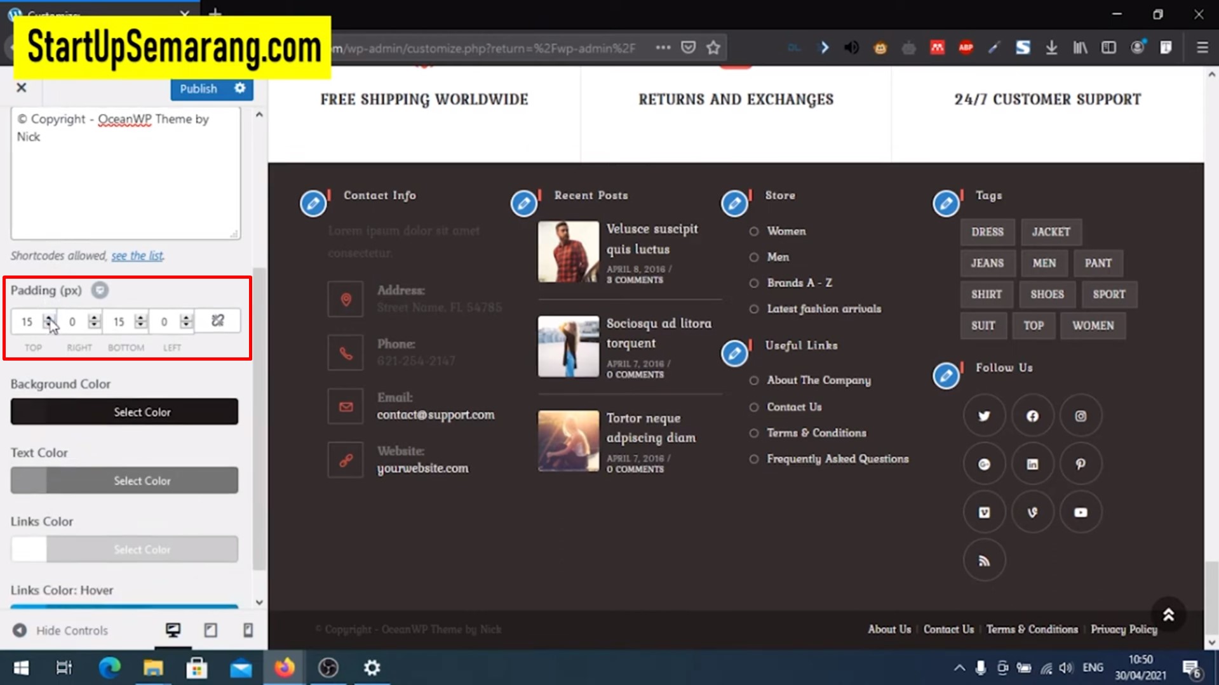Viewport: 1219px width, 685px height.
Task: Click Hide Controls
Action: point(60,630)
